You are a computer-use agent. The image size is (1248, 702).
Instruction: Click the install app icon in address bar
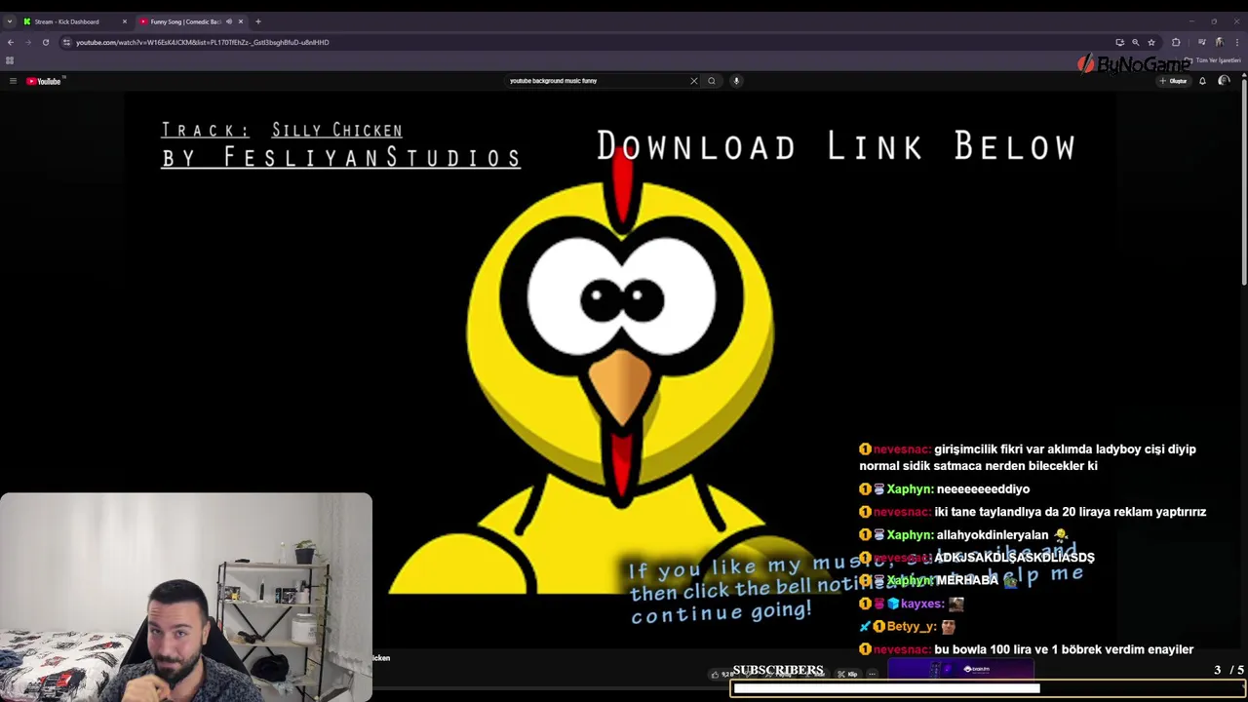pyautogui.click(x=1119, y=42)
